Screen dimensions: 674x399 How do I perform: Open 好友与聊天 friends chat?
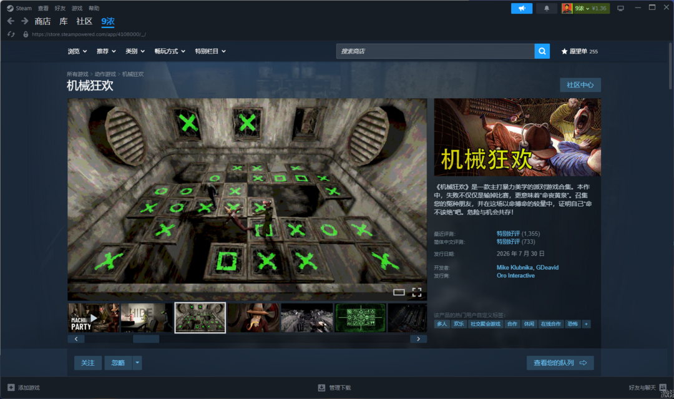(x=647, y=387)
